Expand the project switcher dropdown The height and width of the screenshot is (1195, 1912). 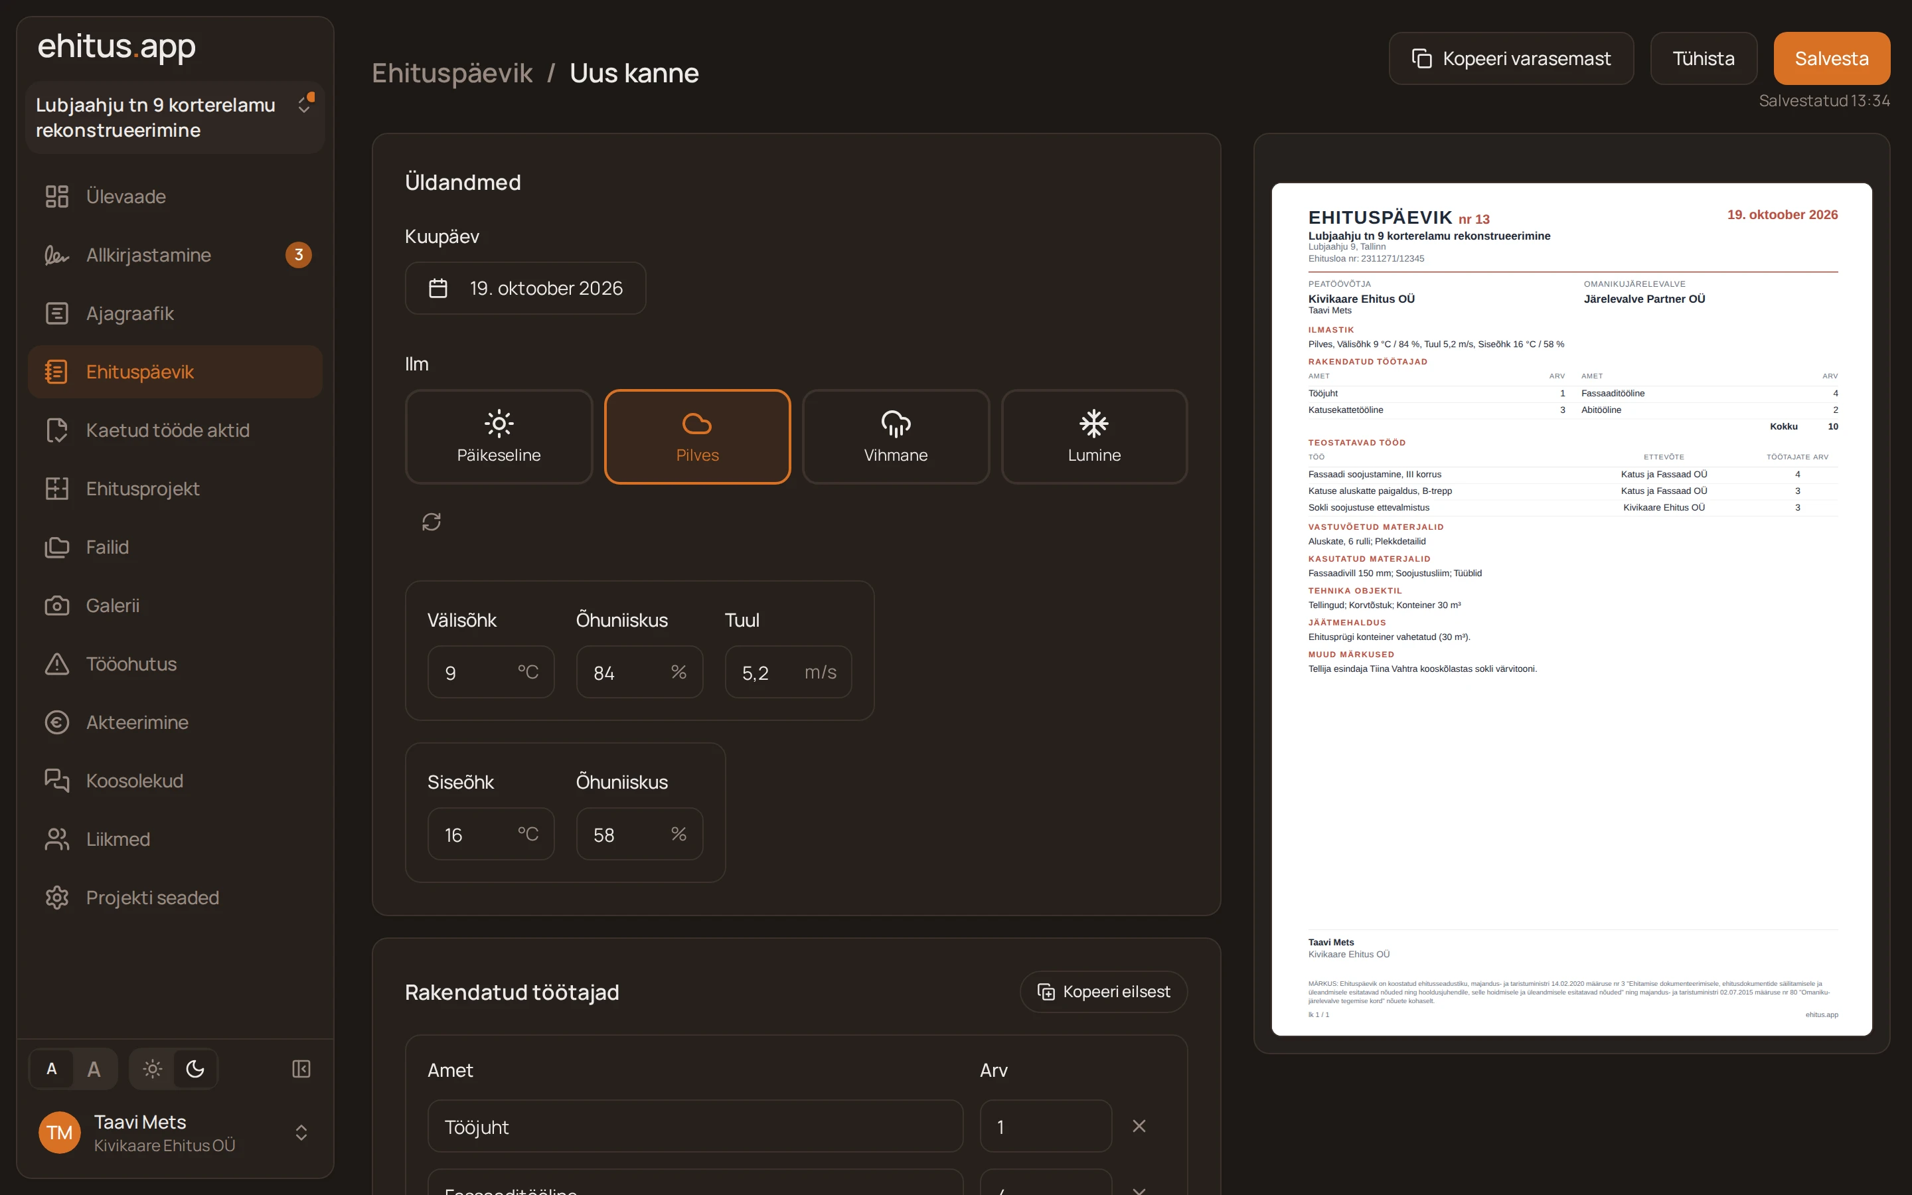point(175,117)
